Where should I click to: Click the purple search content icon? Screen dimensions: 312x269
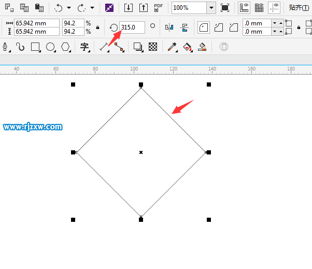109,8
